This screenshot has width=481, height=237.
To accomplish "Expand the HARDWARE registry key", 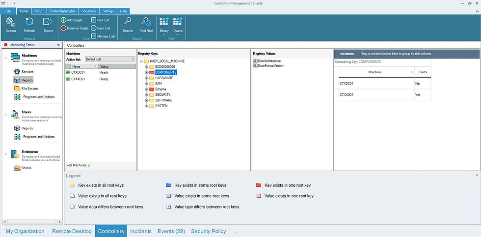I will pyautogui.click(x=147, y=78).
